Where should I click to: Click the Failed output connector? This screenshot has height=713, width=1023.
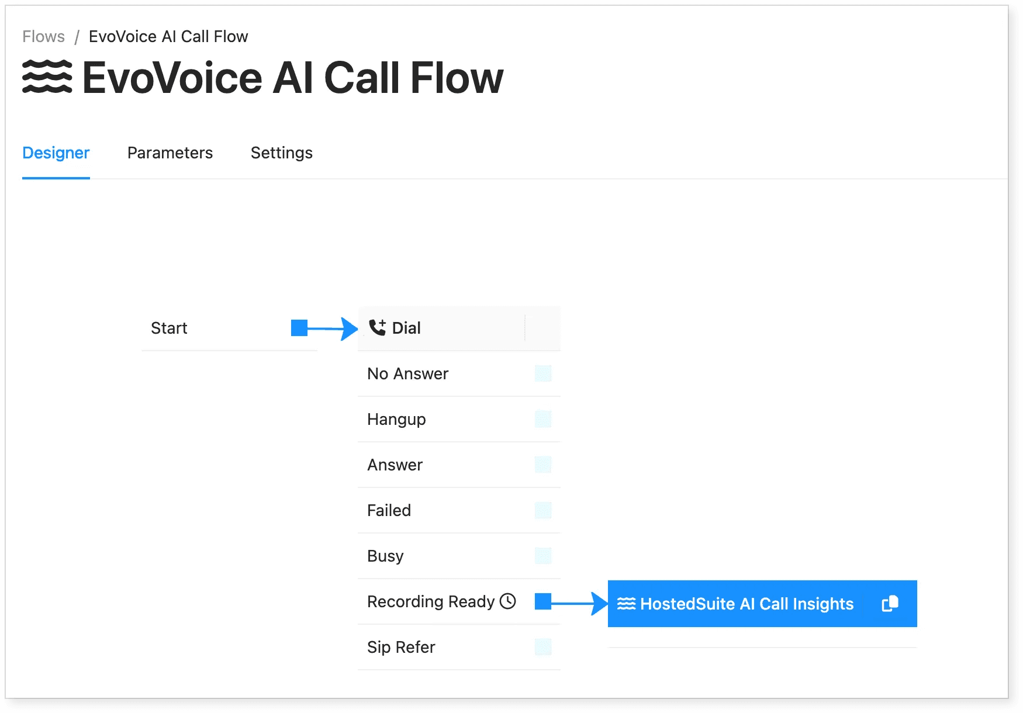(x=543, y=510)
